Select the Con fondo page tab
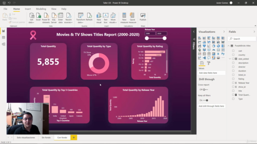The width and height of the screenshot is (257, 144). click(62, 138)
